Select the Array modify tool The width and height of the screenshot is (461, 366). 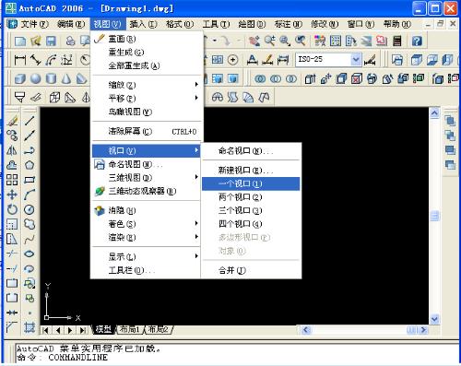pos(12,180)
